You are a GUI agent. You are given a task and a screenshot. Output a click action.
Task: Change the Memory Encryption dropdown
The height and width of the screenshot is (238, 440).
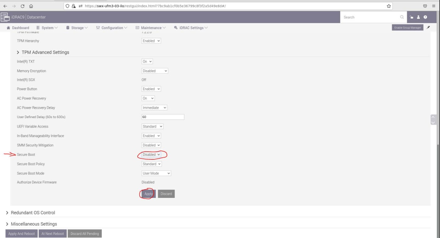155,71
